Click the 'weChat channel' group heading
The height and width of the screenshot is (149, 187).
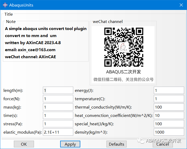[x=108, y=22]
